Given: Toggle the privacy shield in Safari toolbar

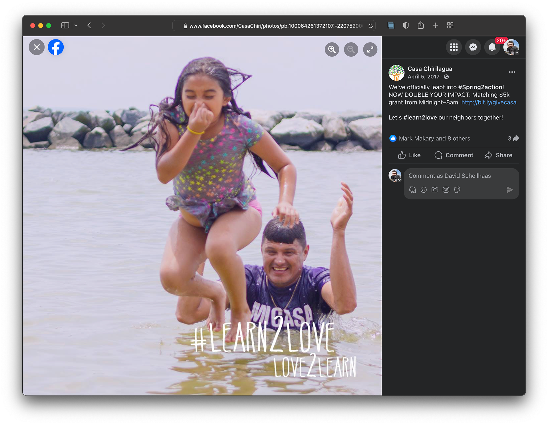Looking at the screenshot, I should (x=406, y=25).
